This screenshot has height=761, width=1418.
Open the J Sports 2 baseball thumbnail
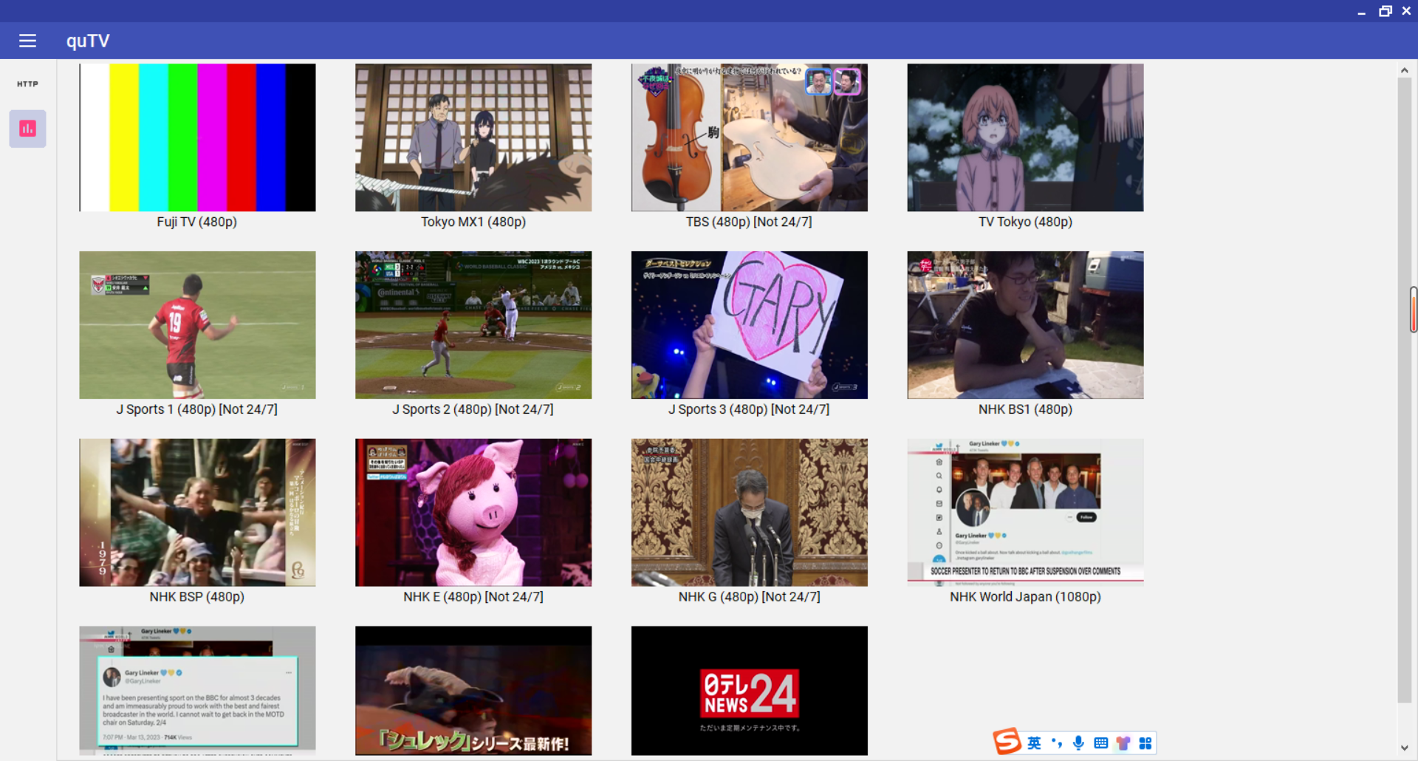pyautogui.click(x=473, y=325)
